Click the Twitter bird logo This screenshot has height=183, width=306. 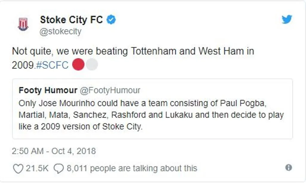pyautogui.click(x=287, y=20)
